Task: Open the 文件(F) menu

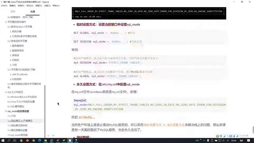Action: pyautogui.click(x=4, y=6)
